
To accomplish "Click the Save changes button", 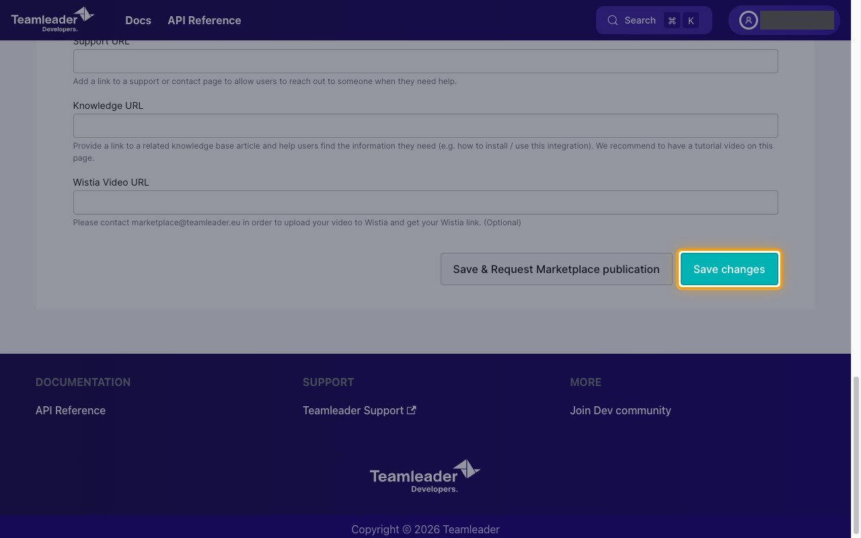I will click(x=729, y=269).
